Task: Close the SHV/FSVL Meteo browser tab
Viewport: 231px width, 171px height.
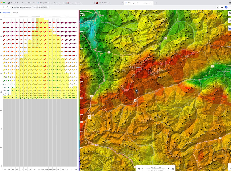Action: tap(63, 3)
